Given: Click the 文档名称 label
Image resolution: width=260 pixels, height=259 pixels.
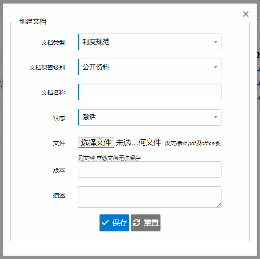Looking at the screenshot, I should [x=53, y=93].
